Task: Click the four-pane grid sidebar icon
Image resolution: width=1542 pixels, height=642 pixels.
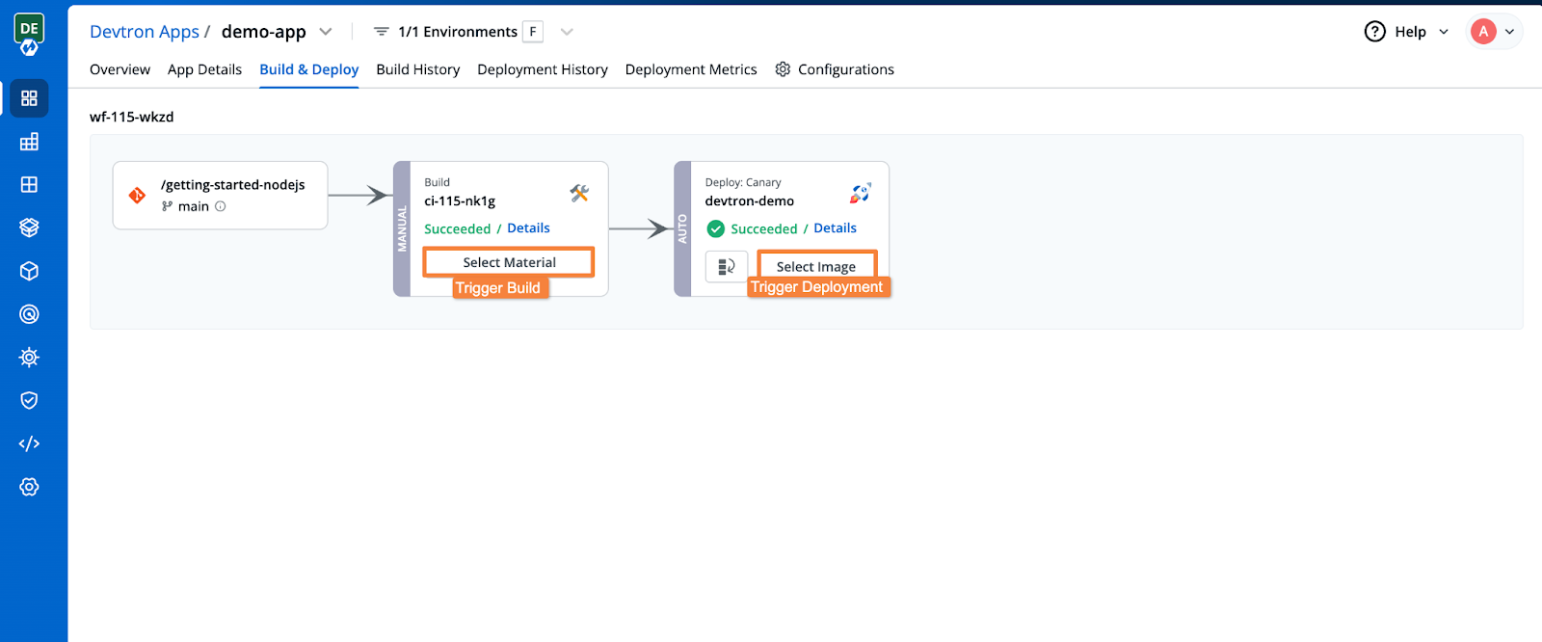Action: click(x=29, y=184)
